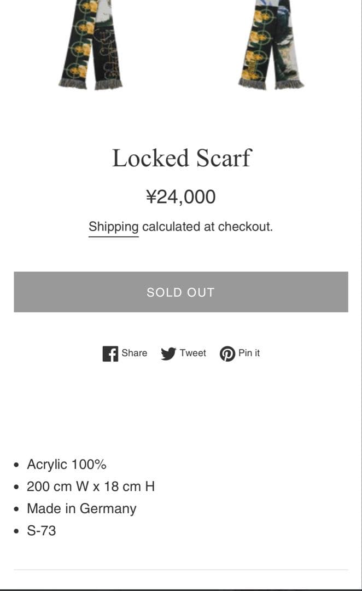This screenshot has height=591, width=362.
Task: Click the ¥24,000 price text
Action: 181,196
